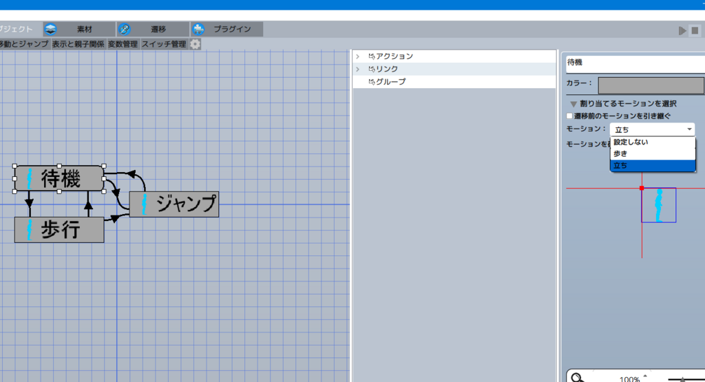705x382 pixels.
Task: Click the 素材 layers icon
Action: (51, 29)
